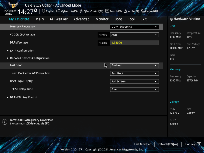Image resolution: width=204 pixels, height=153 pixels.
Task: Expand DRAM Timing Control submenu
Action: click(x=23, y=97)
